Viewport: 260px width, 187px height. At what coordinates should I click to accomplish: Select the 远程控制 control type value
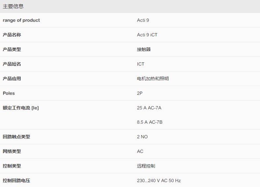click(146, 166)
